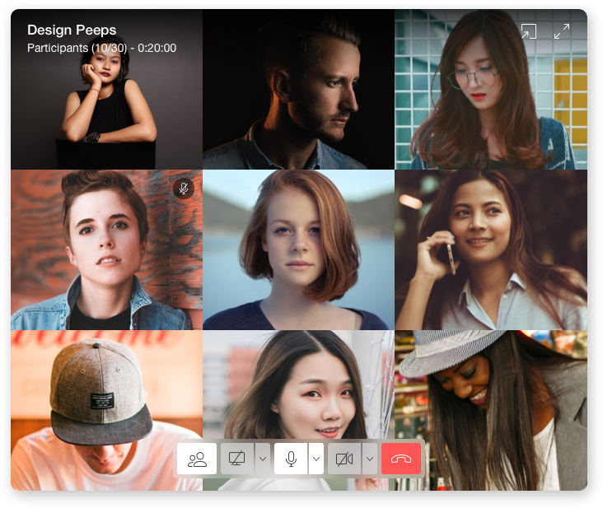Hang up with red end call button
Screen dimensions: 603x508
point(401,459)
